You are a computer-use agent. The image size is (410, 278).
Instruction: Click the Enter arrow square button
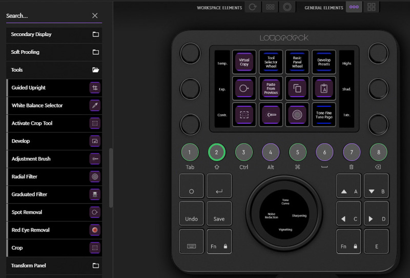click(x=219, y=186)
